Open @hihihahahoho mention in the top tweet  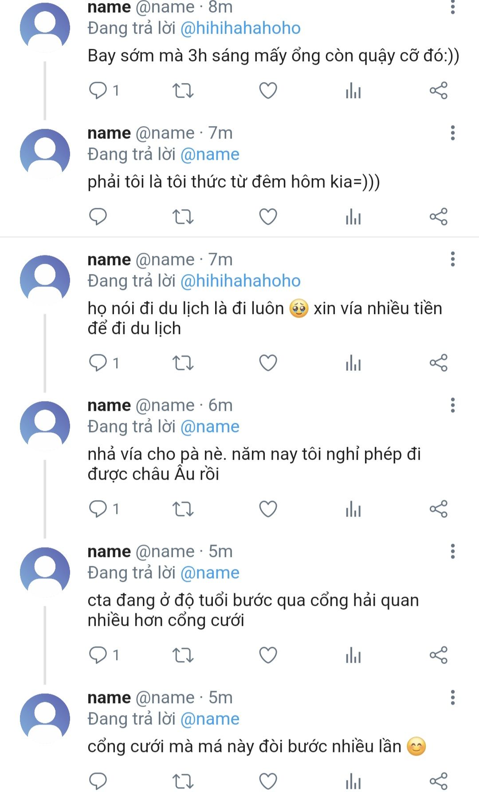(x=240, y=28)
